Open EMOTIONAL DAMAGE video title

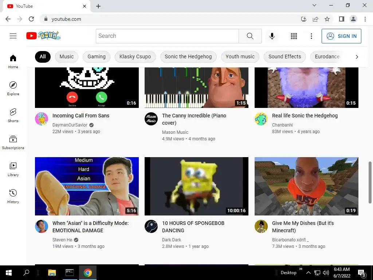point(90,227)
